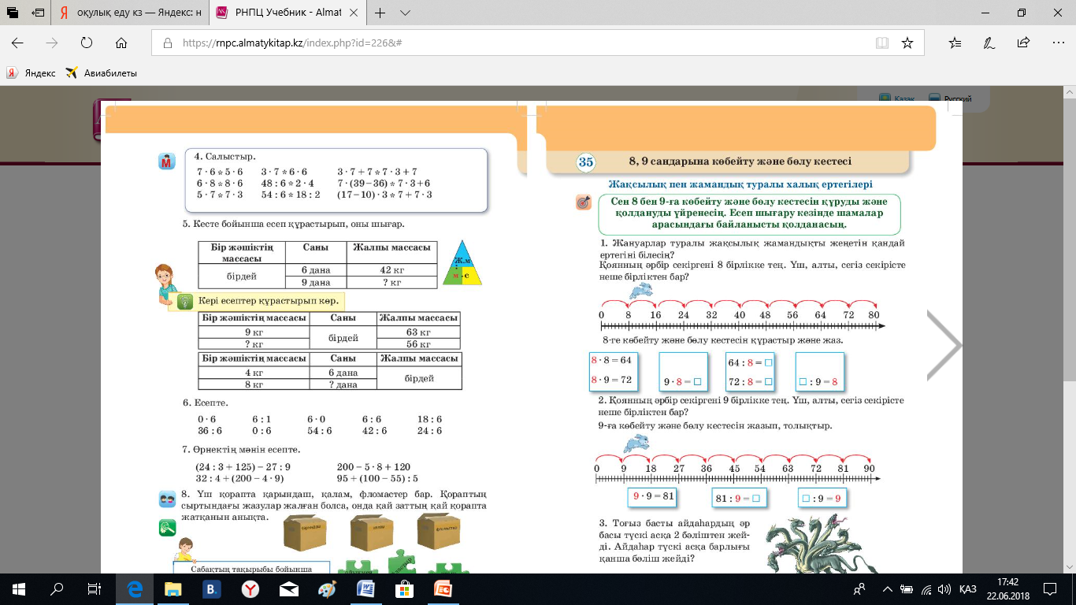Open Microsoft Store from the taskbar
Screen dimensions: 1076x605
(403, 588)
